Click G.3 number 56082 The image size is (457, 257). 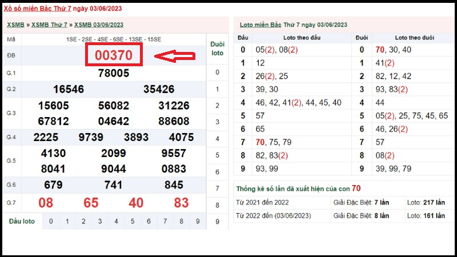[x=114, y=106]
